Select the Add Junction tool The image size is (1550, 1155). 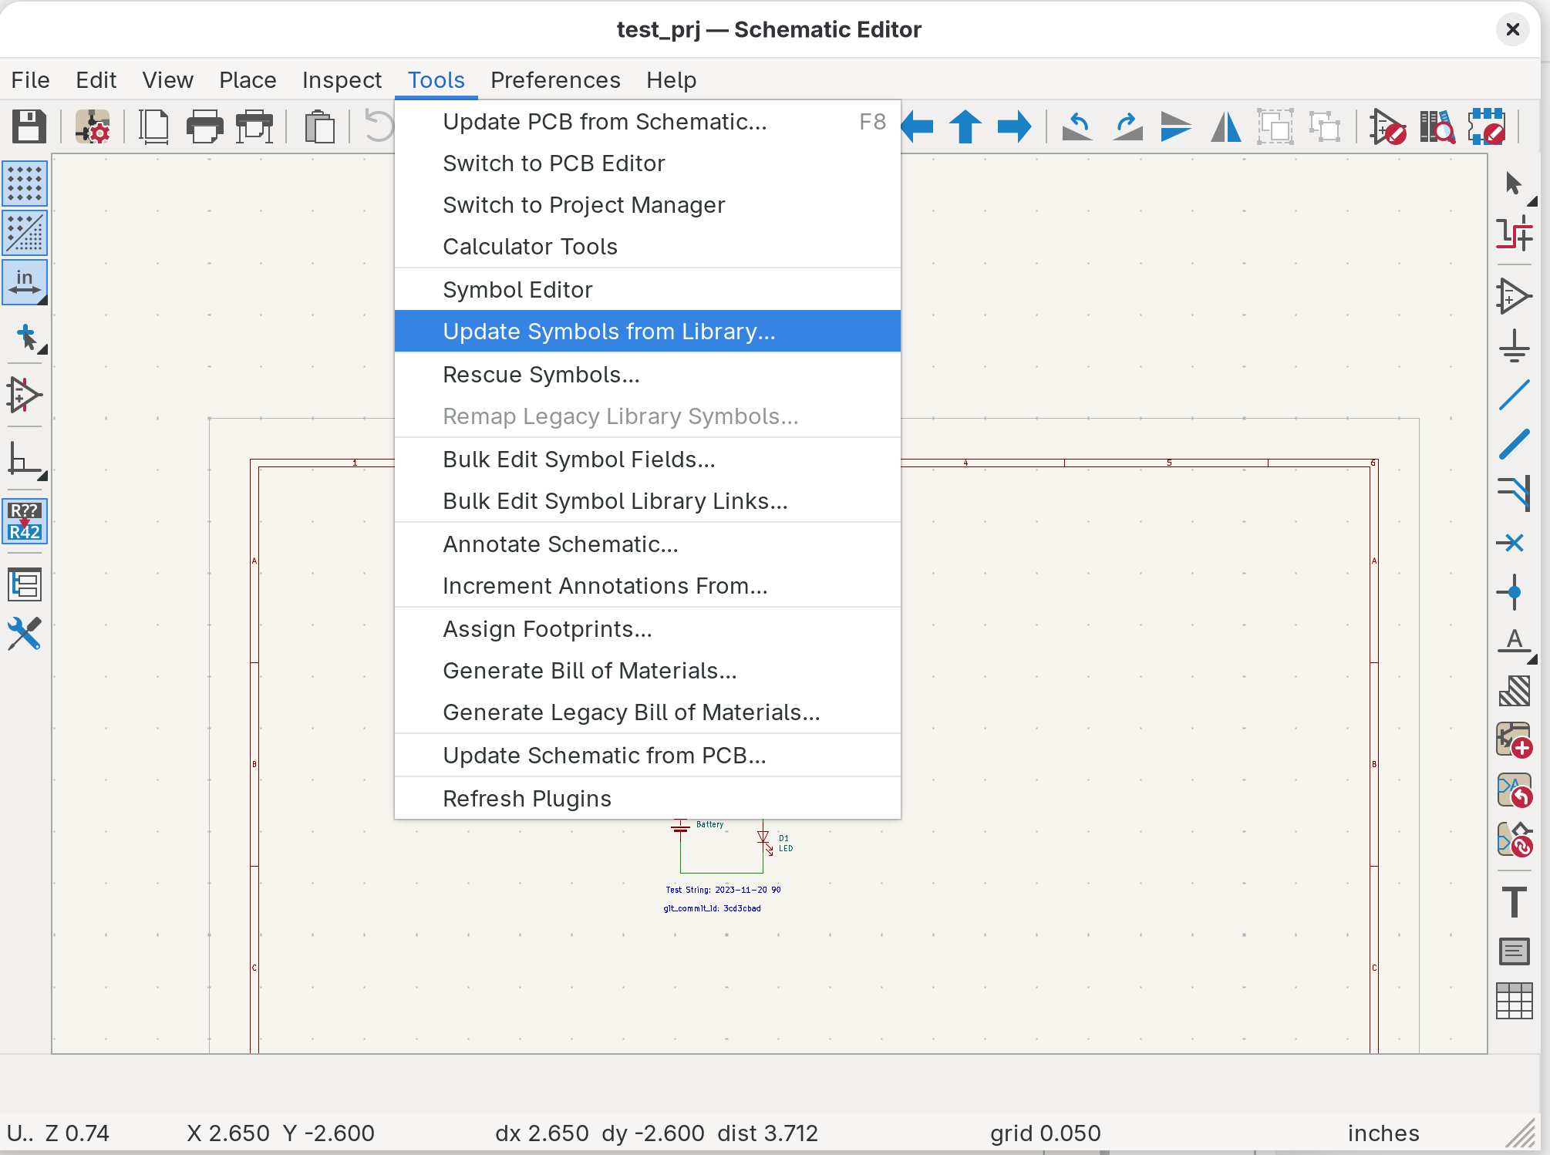tap(1513, 592)
